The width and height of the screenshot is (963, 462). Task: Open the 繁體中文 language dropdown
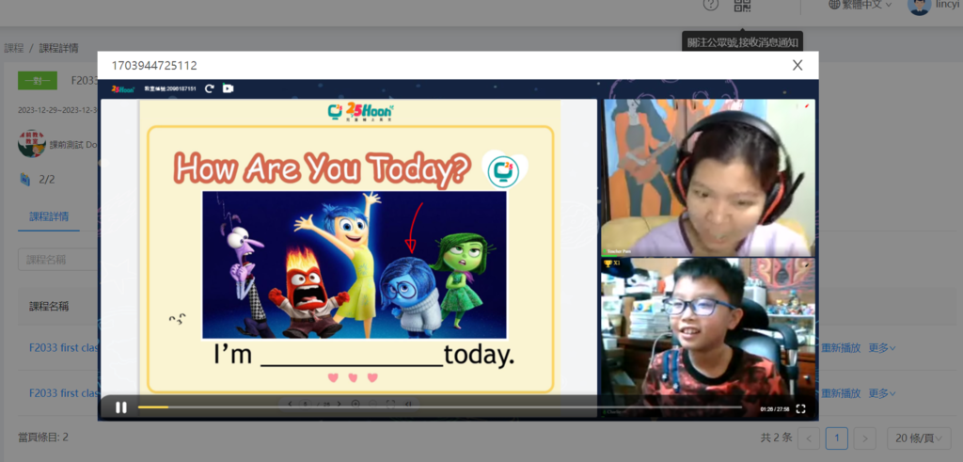coord(860,5)
